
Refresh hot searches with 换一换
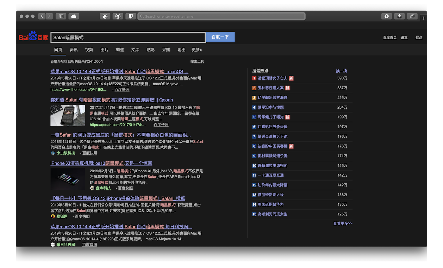[341, 71]
